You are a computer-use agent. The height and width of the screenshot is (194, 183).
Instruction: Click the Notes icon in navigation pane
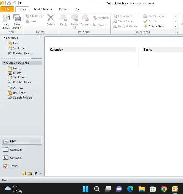click(24, 173)
